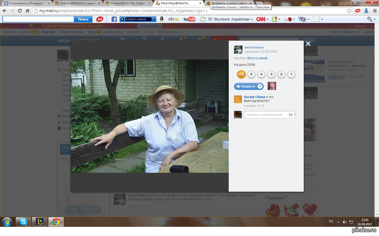
Task: Close the photo viewer overlay
Action: [x=308, y=44]
